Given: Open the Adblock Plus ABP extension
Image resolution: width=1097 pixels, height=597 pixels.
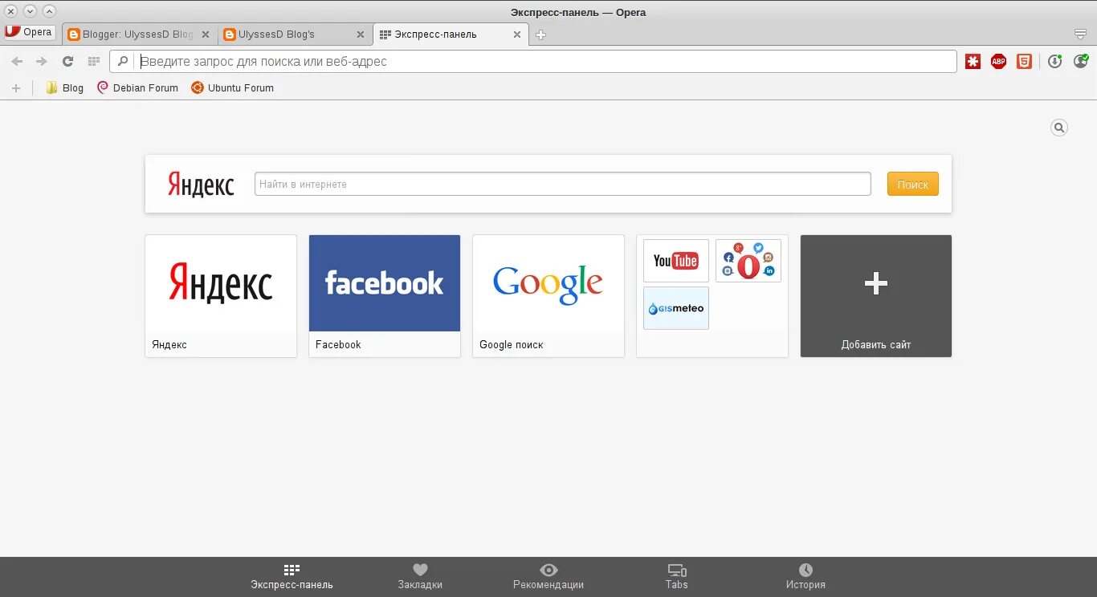Looking at the screenshot, I should pos(998,61).
